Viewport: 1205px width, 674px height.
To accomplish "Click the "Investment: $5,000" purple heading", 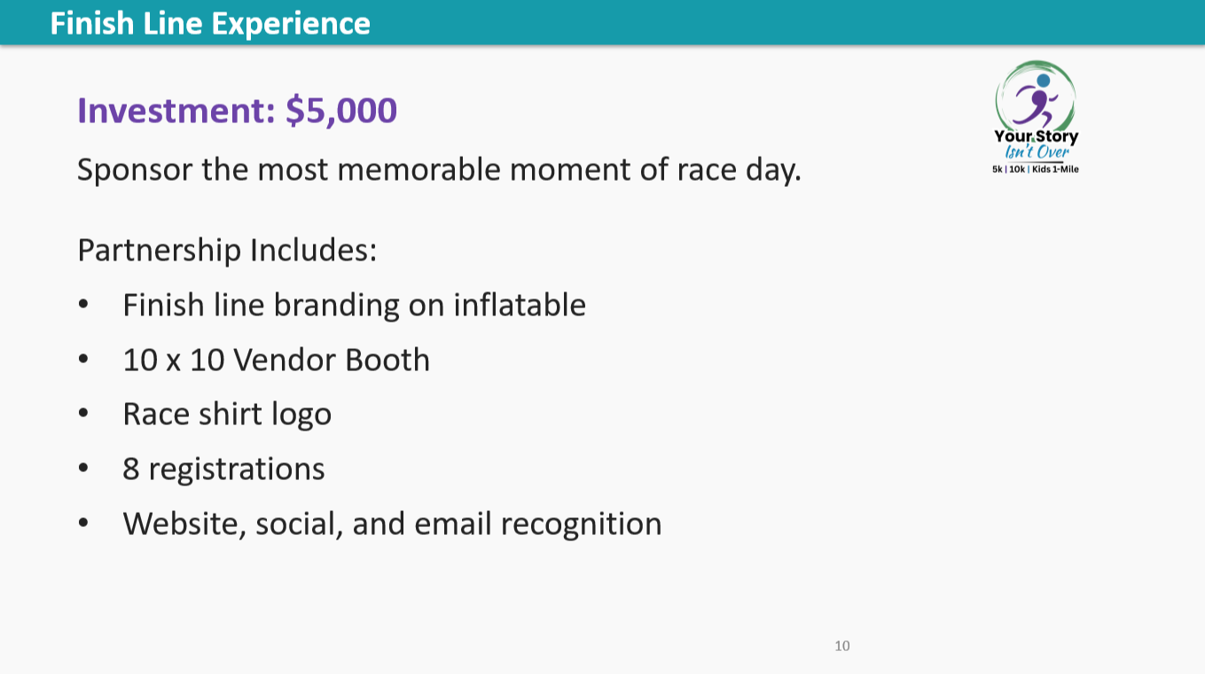I will click(237, 111).
